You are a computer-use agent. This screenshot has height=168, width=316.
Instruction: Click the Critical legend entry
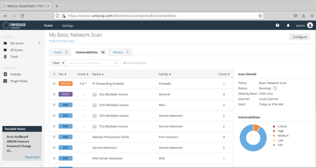(280, 127)
